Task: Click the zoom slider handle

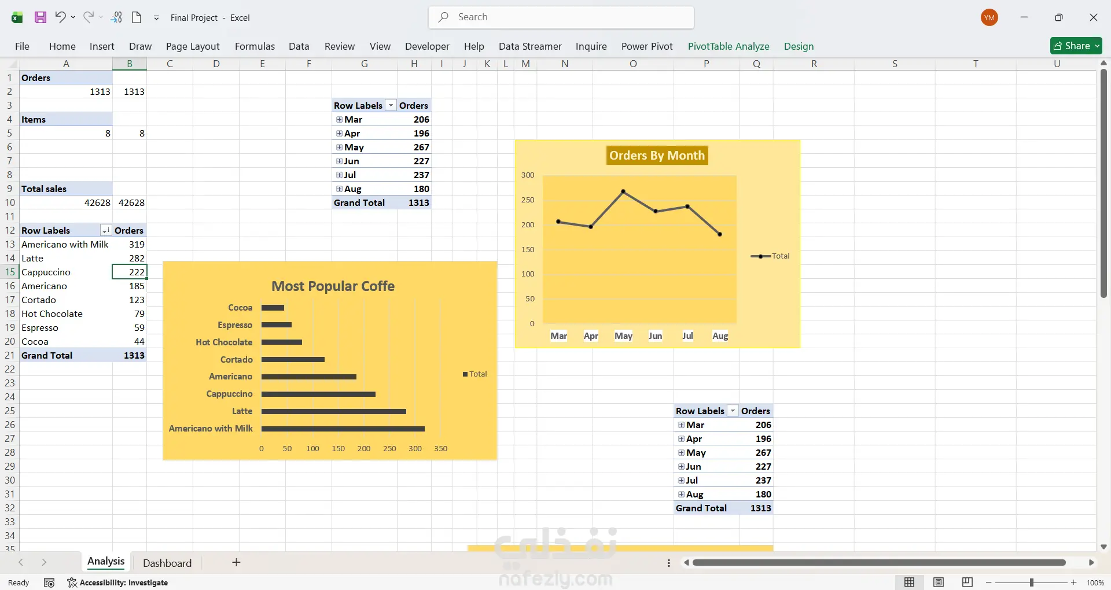Action: coord(1032,582)
